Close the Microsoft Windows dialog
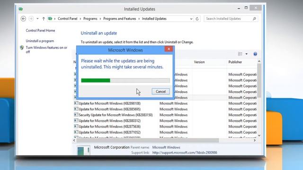303x170 pixels. (169, 49)
